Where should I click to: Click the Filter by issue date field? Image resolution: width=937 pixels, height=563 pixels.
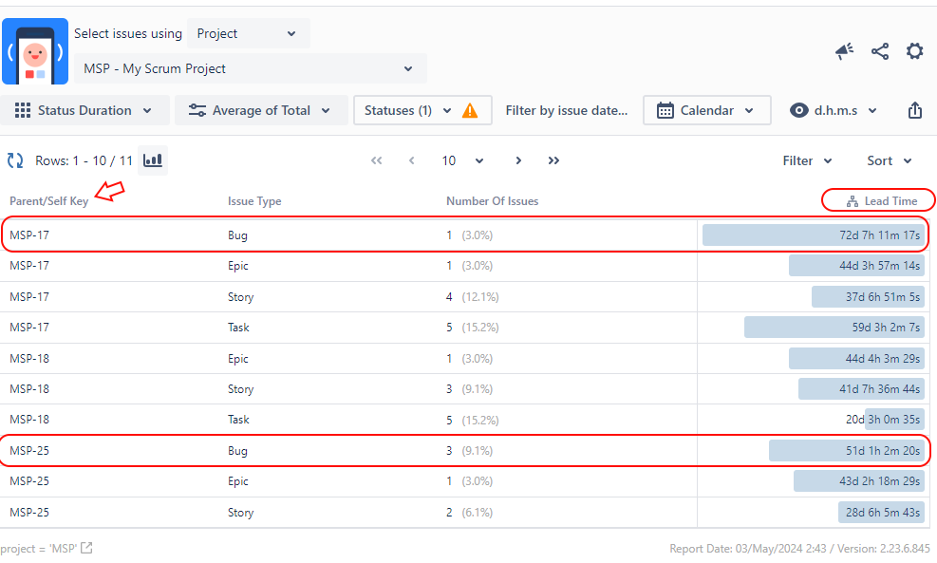[567, 110]
